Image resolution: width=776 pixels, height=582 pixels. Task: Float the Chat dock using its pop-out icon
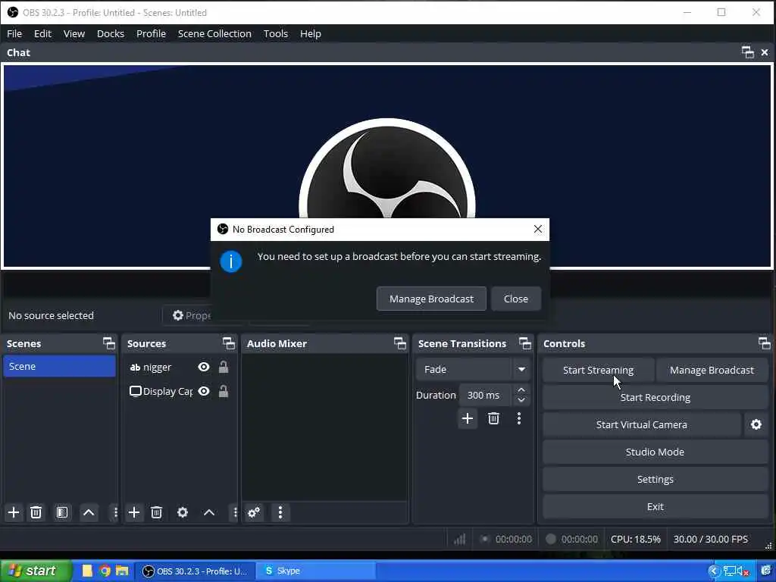(x=747, y=52)
